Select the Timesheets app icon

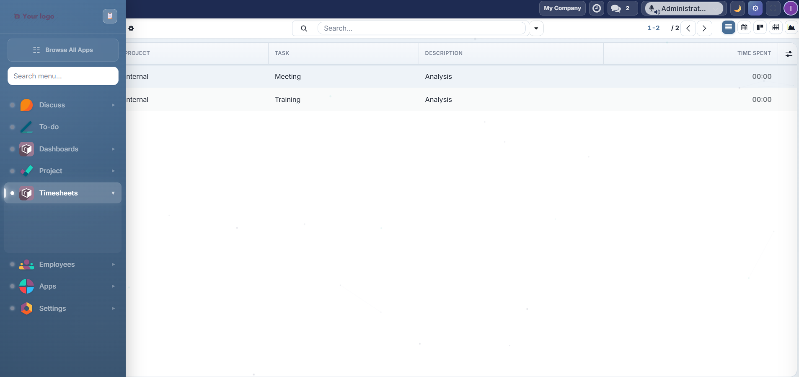click(x=26, y=193)
